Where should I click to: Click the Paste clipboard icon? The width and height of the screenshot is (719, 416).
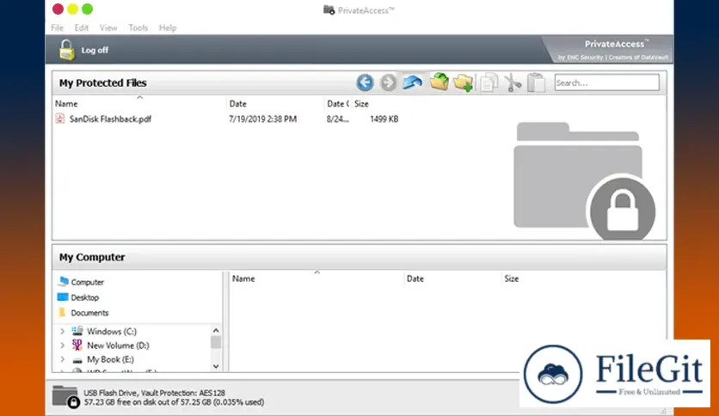pyautogui.click(x=536, y=83)
